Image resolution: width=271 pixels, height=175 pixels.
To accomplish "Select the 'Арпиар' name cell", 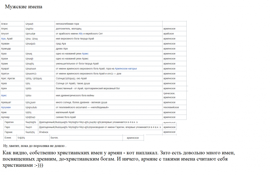I will (x=13, y=117).
